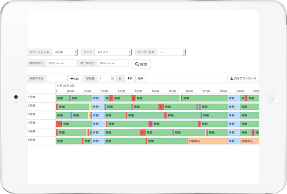Click the 11月 24日 (金) date header
The image size is (287, 194).
point(66,86)
